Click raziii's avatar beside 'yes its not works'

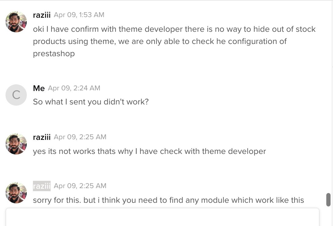pyautogui.click(x=16, y=144)
